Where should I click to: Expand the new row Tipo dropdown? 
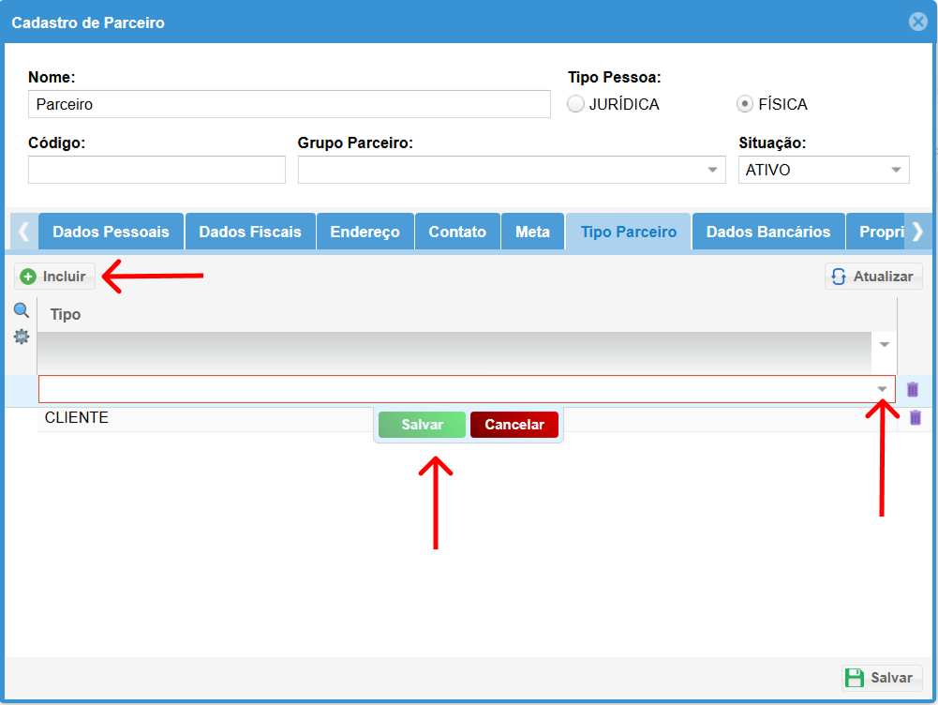(882, 389)
